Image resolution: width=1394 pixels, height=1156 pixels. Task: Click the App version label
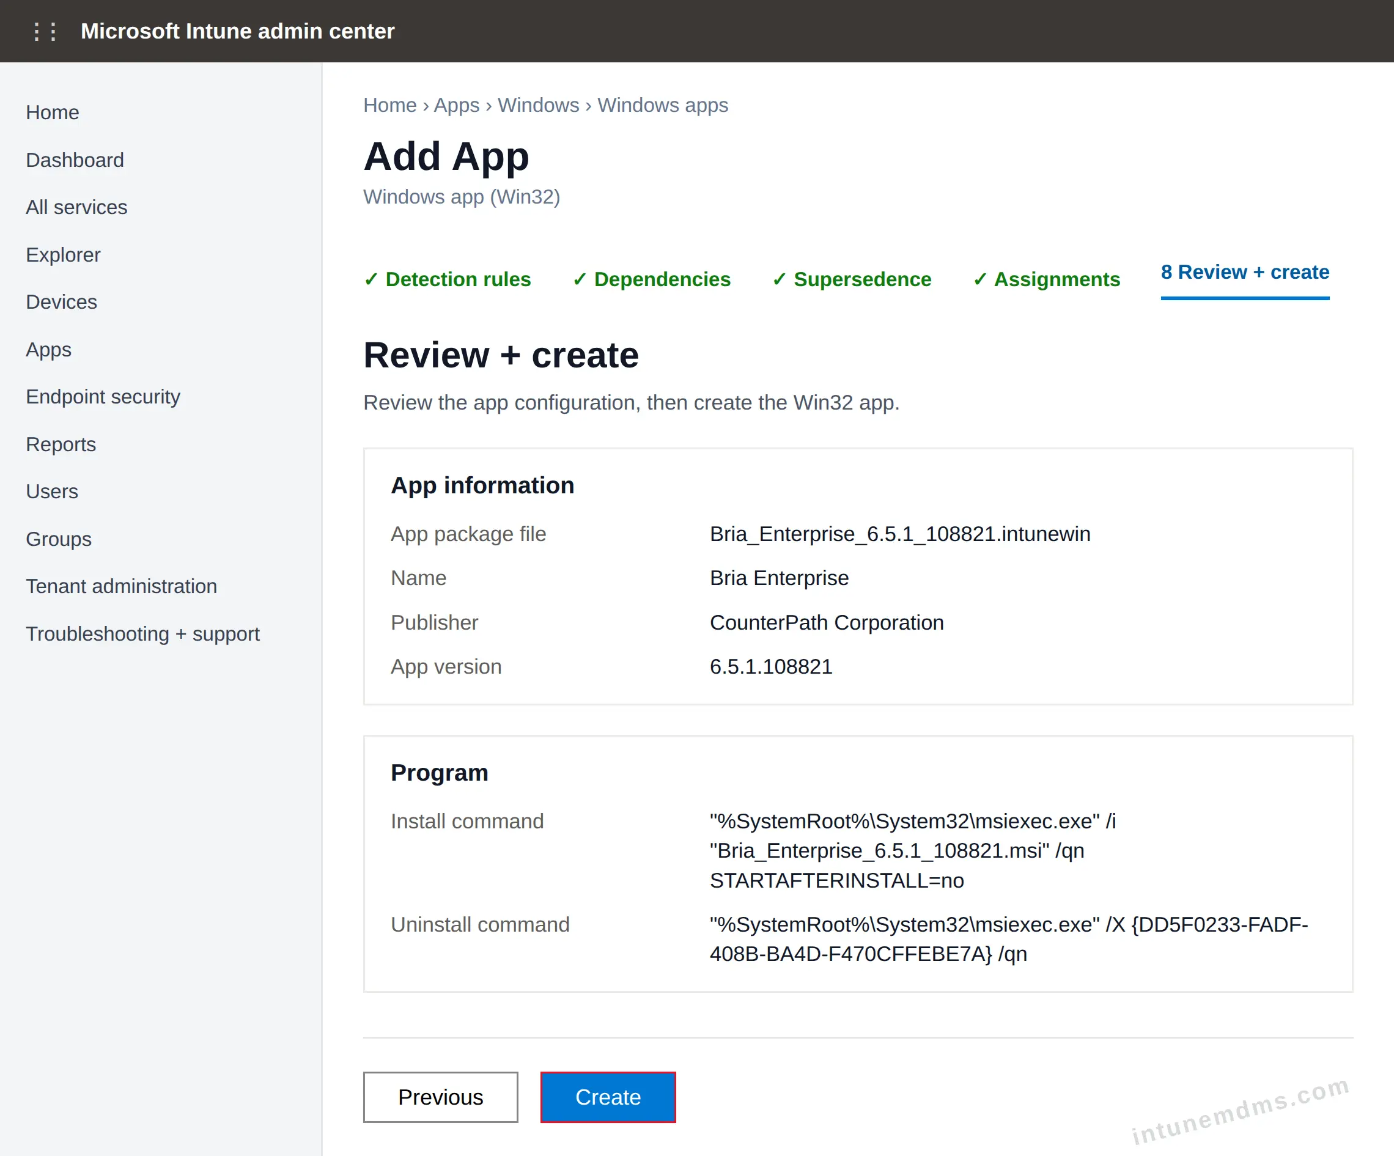446,666
